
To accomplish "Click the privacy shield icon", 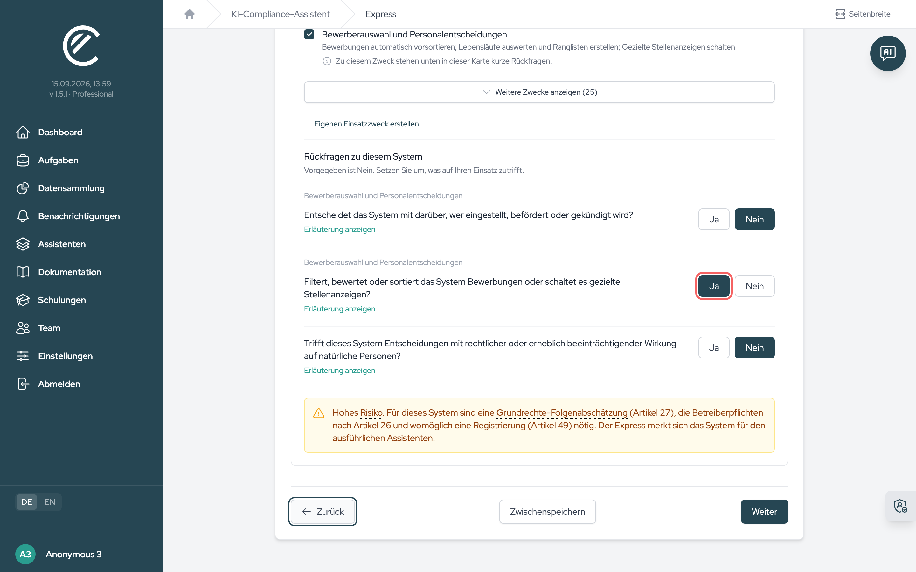I will point(900,506).
